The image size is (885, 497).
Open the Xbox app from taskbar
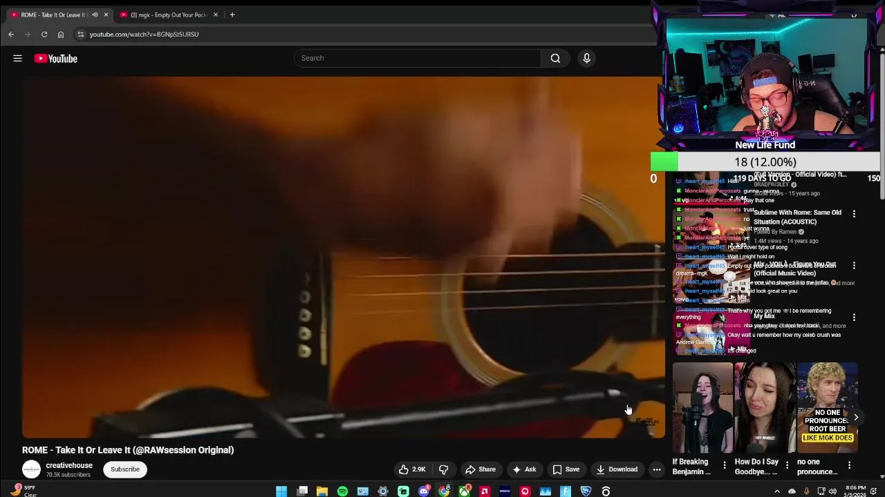point(465,491)
